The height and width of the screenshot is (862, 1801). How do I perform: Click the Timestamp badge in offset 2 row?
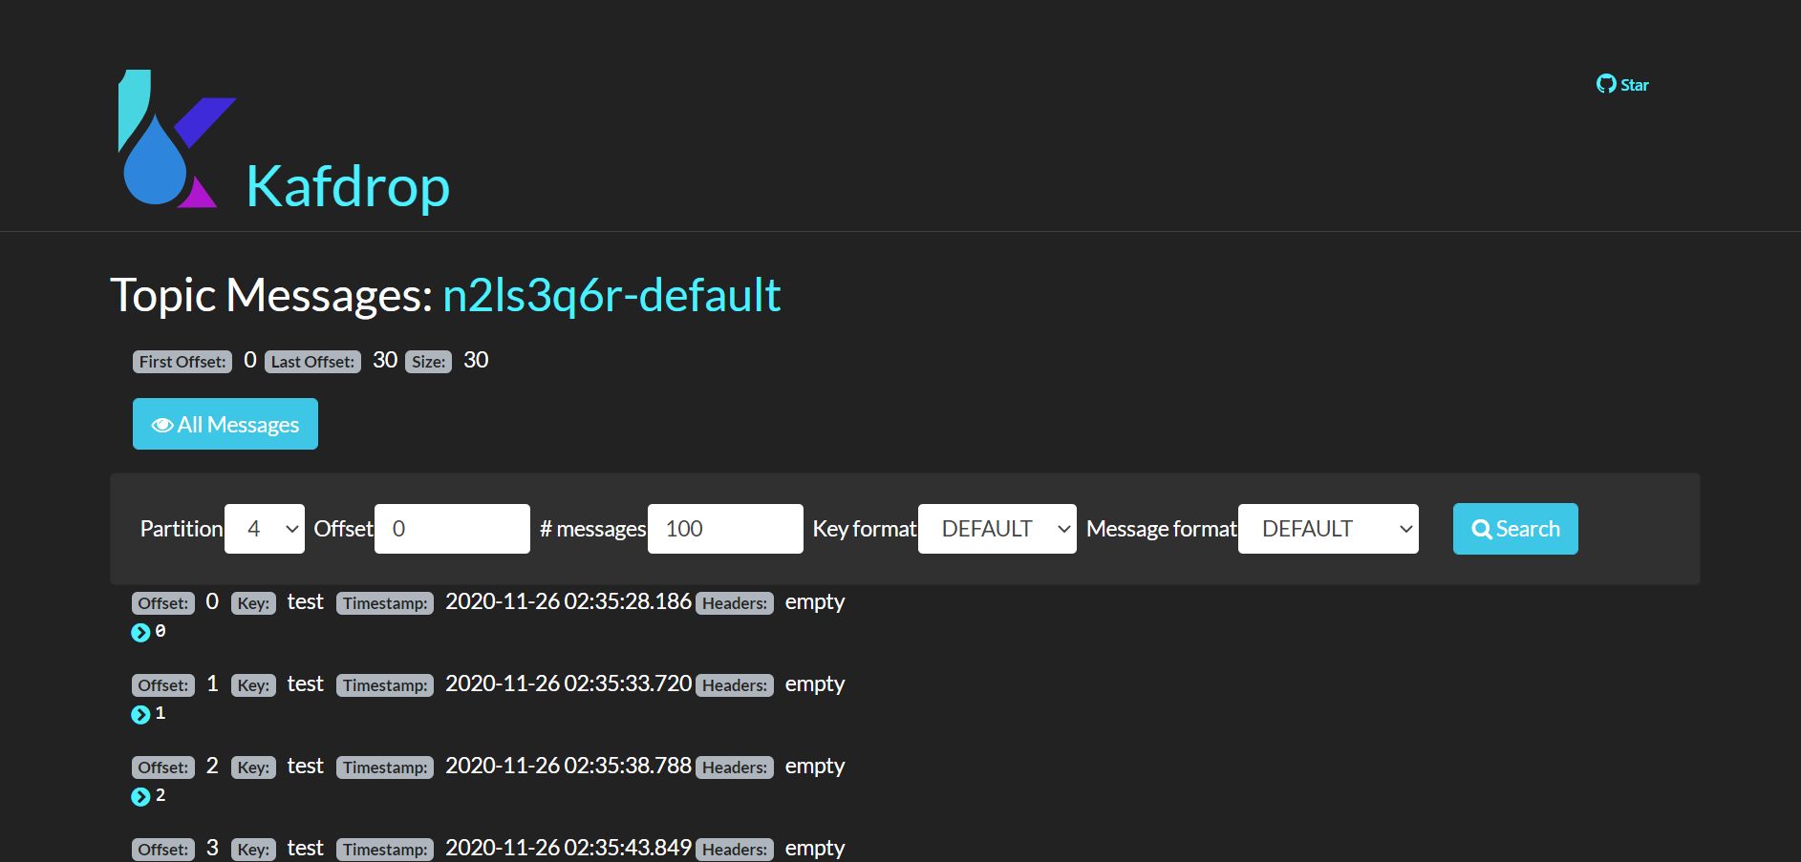coord(385,767)
